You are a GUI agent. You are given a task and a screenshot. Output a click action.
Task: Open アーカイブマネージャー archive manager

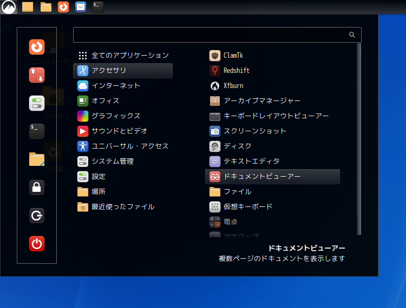pyautogui.click(x=272, y=101)
